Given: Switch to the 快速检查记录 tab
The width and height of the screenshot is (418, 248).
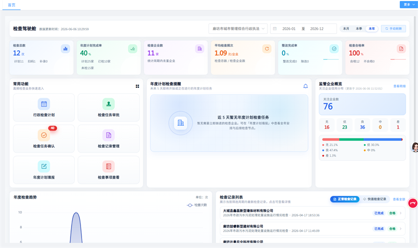Looking at the screenshot, I should click(x=375, y=199).
